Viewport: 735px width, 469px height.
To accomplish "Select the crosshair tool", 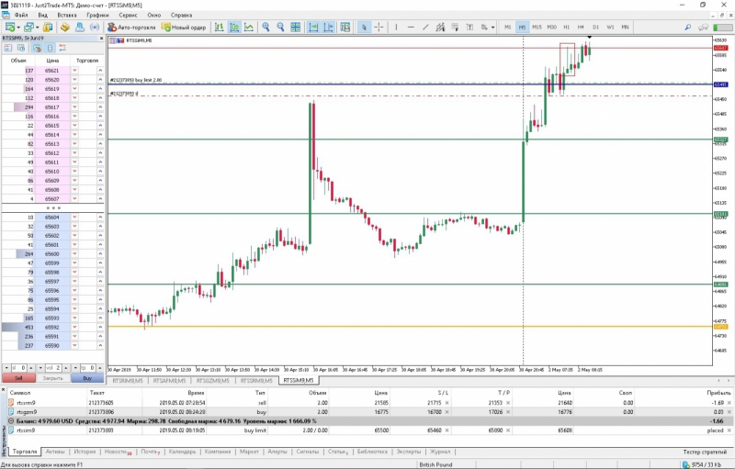I will (x=379, y=28).
